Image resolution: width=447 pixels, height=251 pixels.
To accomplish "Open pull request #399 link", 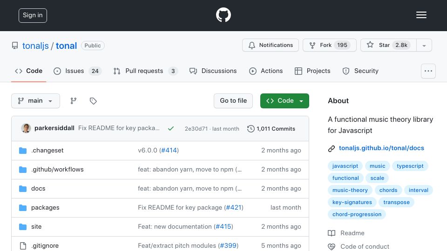I will [x=228, y=246].
